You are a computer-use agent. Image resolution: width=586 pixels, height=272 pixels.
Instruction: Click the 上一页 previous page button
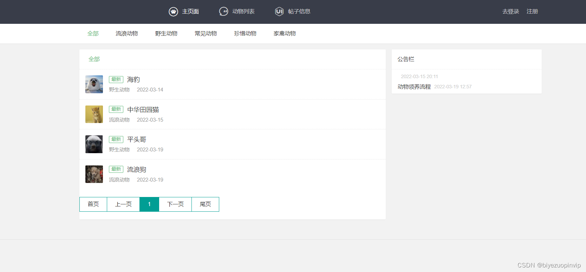[123, 204]
